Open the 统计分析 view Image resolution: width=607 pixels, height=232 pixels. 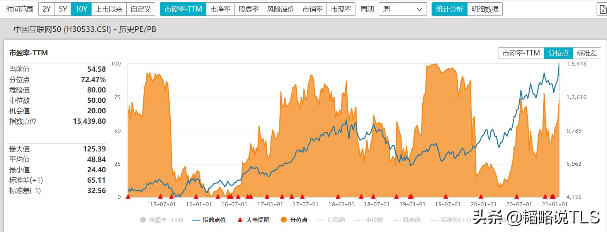tap(449, 9)
